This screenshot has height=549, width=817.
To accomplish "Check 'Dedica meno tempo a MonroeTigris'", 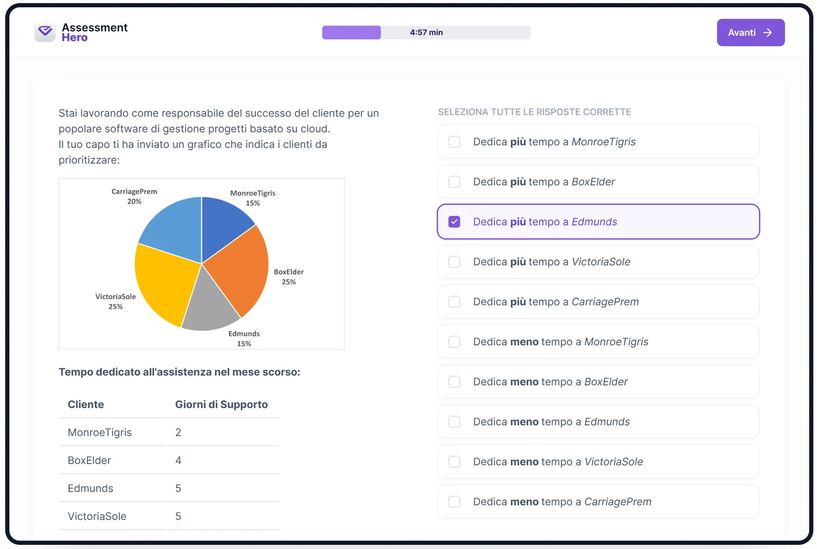I will [x=455, y=342].
